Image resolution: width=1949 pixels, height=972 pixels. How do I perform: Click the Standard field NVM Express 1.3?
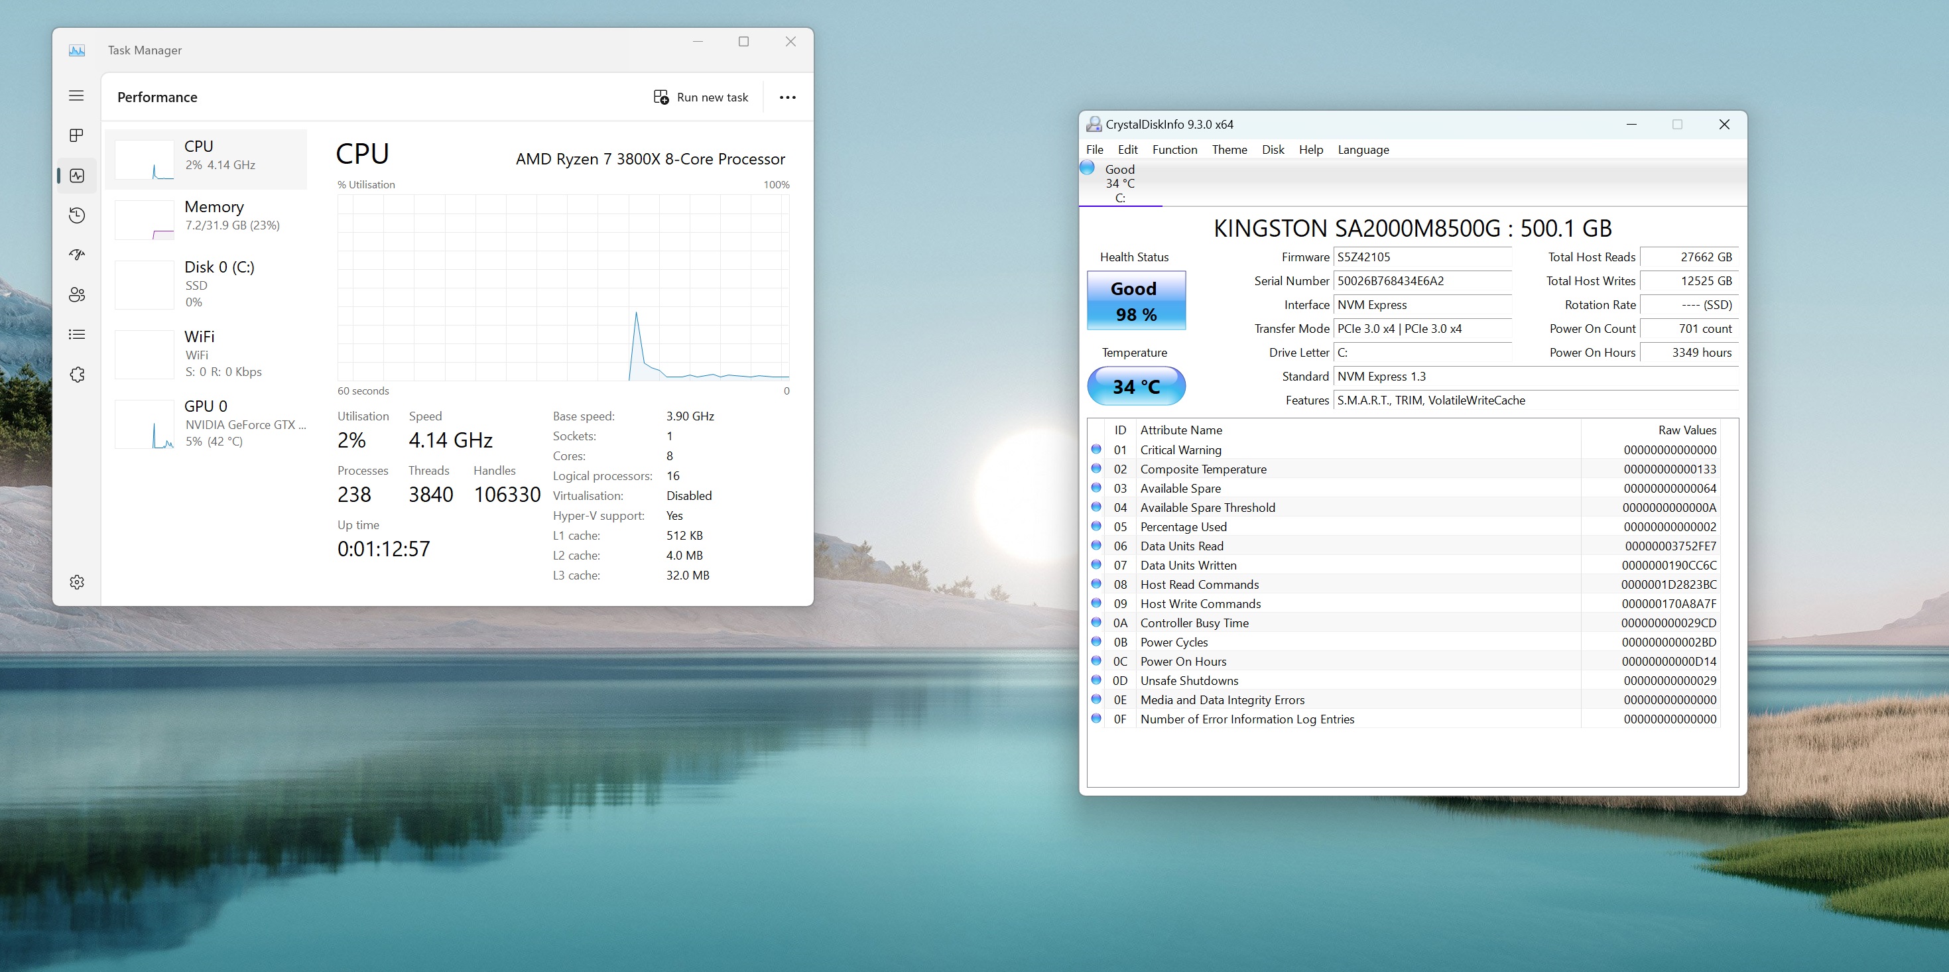click(1536, 377)
